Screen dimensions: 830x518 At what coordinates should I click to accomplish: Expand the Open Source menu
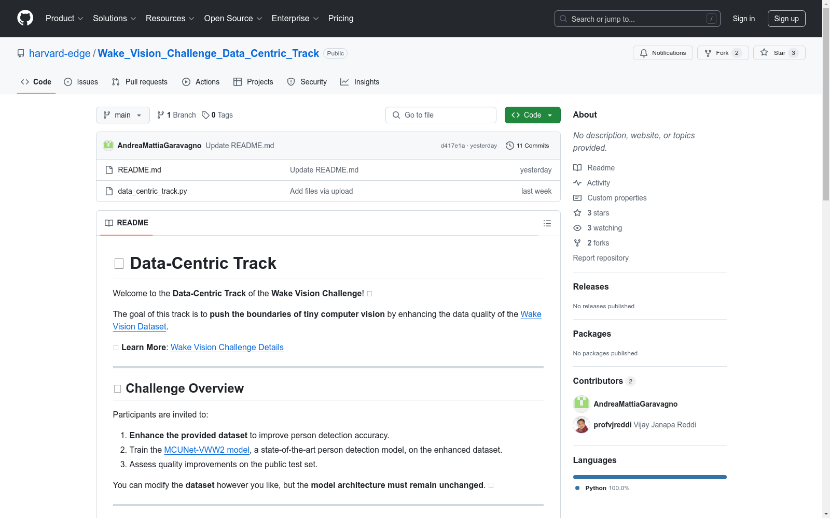click(x=233, y=19)
